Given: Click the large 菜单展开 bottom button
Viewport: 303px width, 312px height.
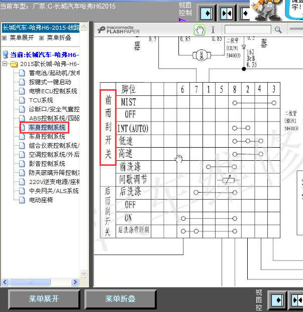Looking at the screenshot, I should [x=44, y=299].
